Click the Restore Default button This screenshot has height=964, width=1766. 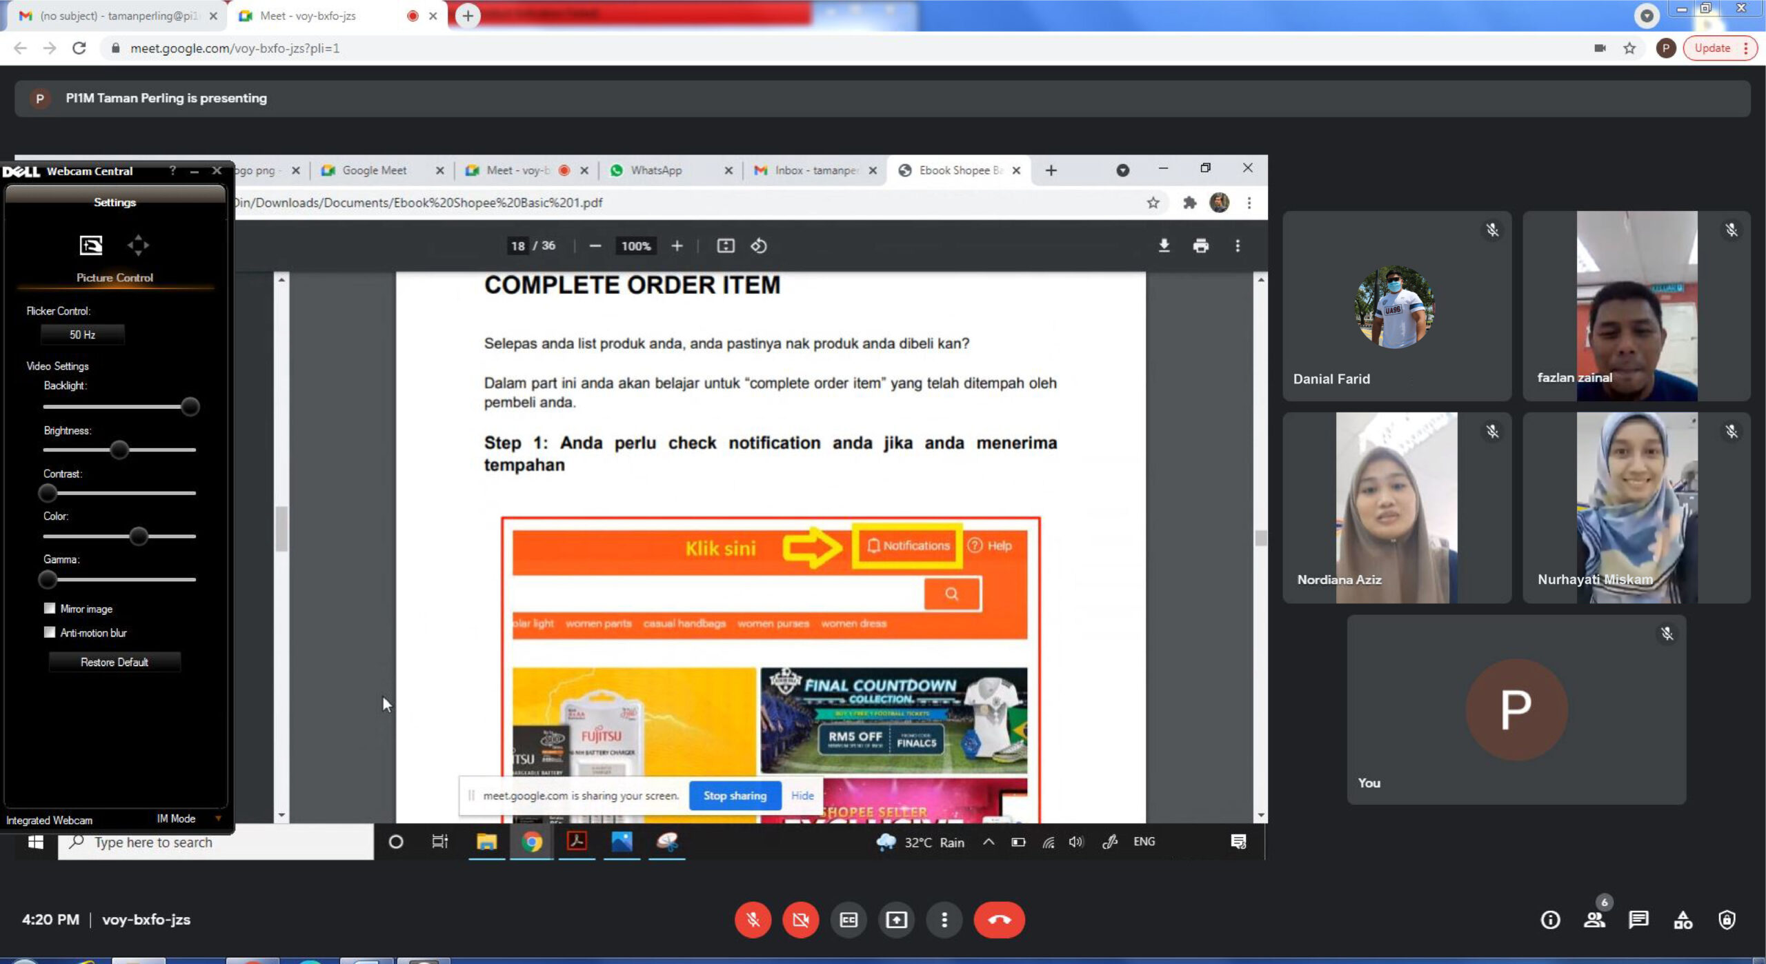pos(115,662)
